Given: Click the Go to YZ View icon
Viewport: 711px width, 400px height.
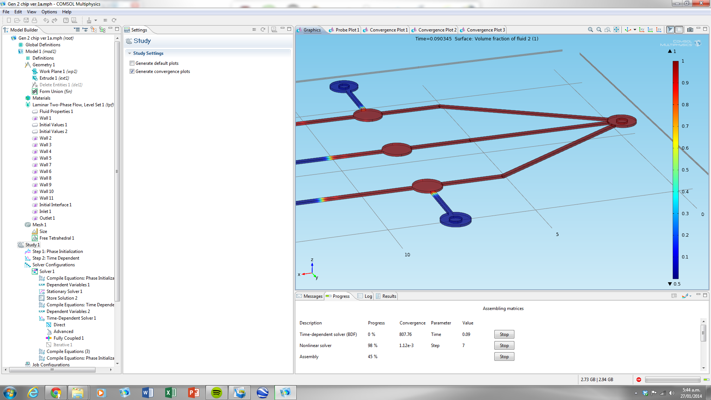Looking at the screenshot, I should pos(650,30).
